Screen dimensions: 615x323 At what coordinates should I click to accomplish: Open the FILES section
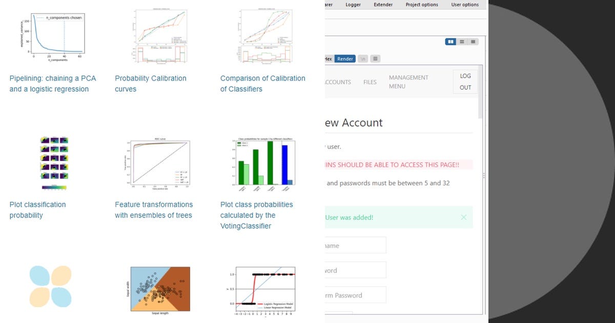(370, 82)
